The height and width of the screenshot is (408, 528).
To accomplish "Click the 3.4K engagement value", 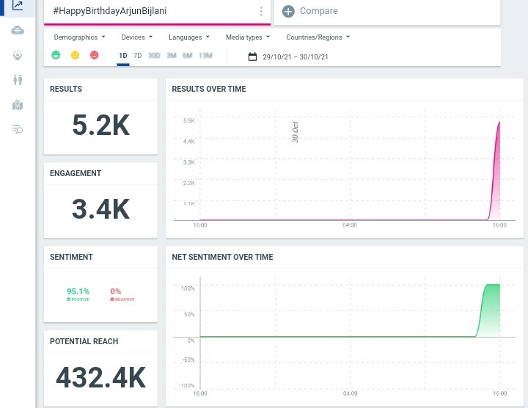I will click(x=100, y=209).
